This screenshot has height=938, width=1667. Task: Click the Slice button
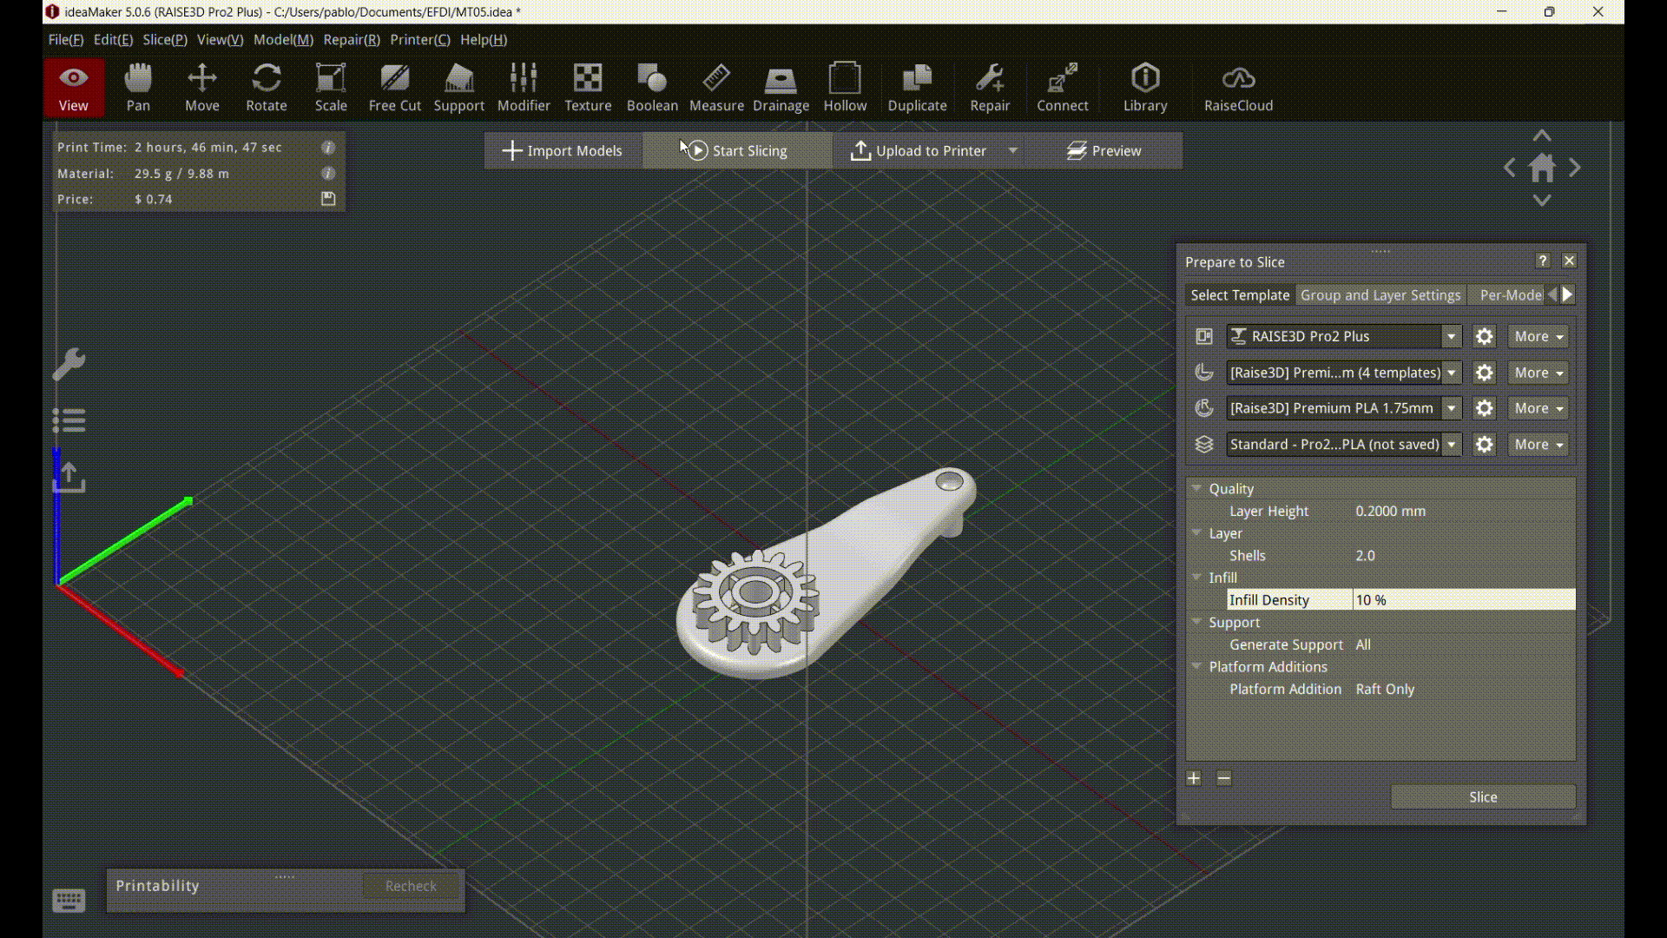pos(1483,797)
